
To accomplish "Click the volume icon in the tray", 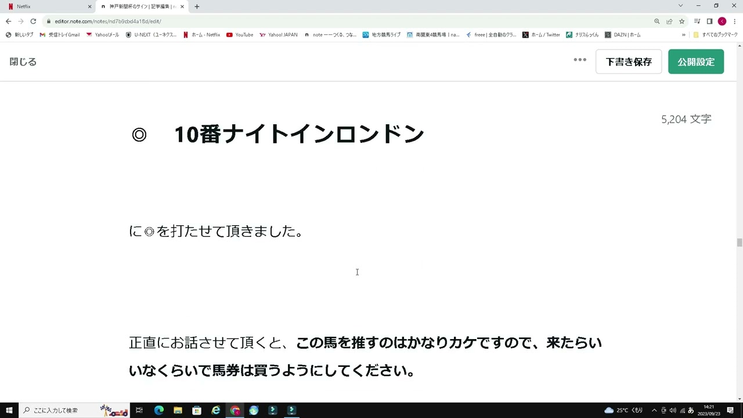I will point(672,410).
